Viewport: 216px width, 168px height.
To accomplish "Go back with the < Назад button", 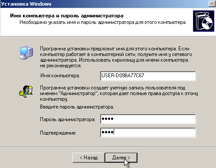I will point(88,158).
